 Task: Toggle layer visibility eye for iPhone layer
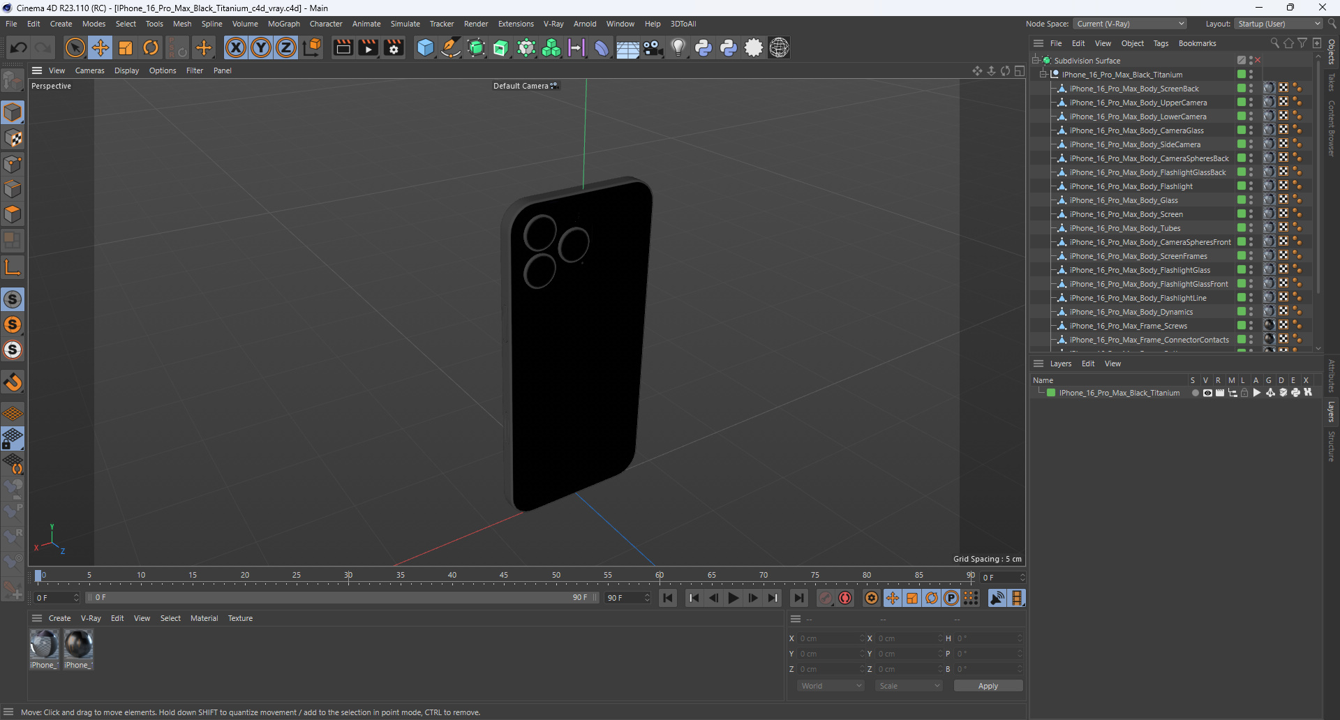click(x=1207, y=393)
